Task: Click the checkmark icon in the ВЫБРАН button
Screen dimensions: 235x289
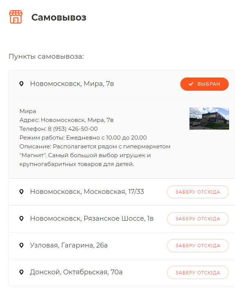Action: pyautogui.click(x=191, y=84)
